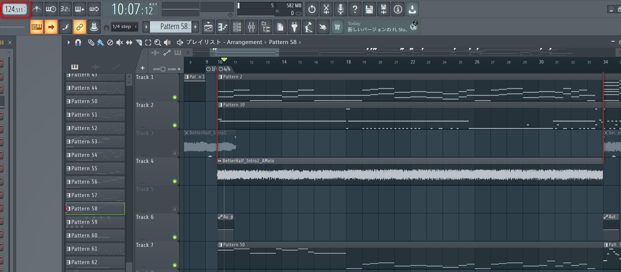Toggle the loop recording icon

(94, 9)
